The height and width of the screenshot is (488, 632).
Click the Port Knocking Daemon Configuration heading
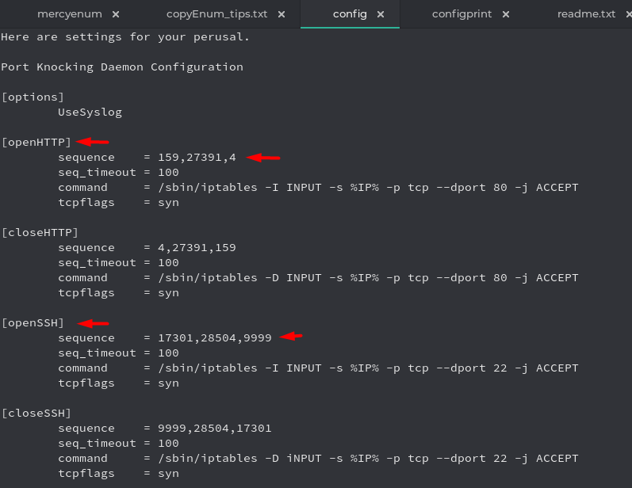pos(122,67)
